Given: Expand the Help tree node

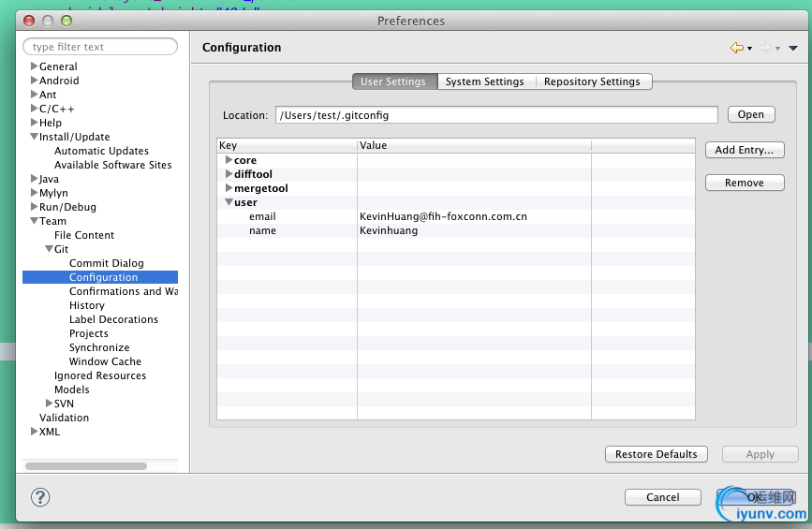Looking at the screenshot, I should [x=34, y=122].
